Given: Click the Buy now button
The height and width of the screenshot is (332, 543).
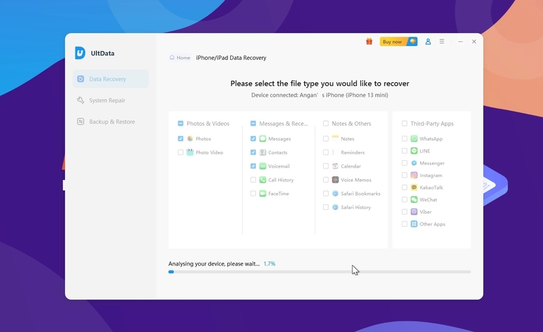Looking at the screenshot, I should (398, 41).
